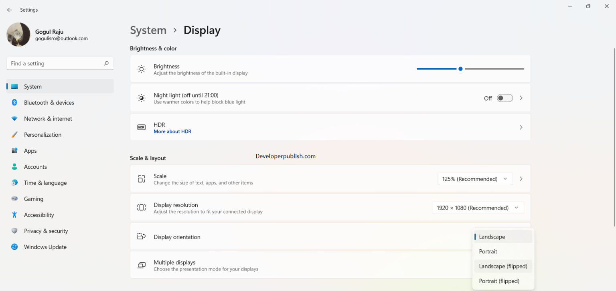
Task: Select the Brightness sun icon
Action: [141, 69]
